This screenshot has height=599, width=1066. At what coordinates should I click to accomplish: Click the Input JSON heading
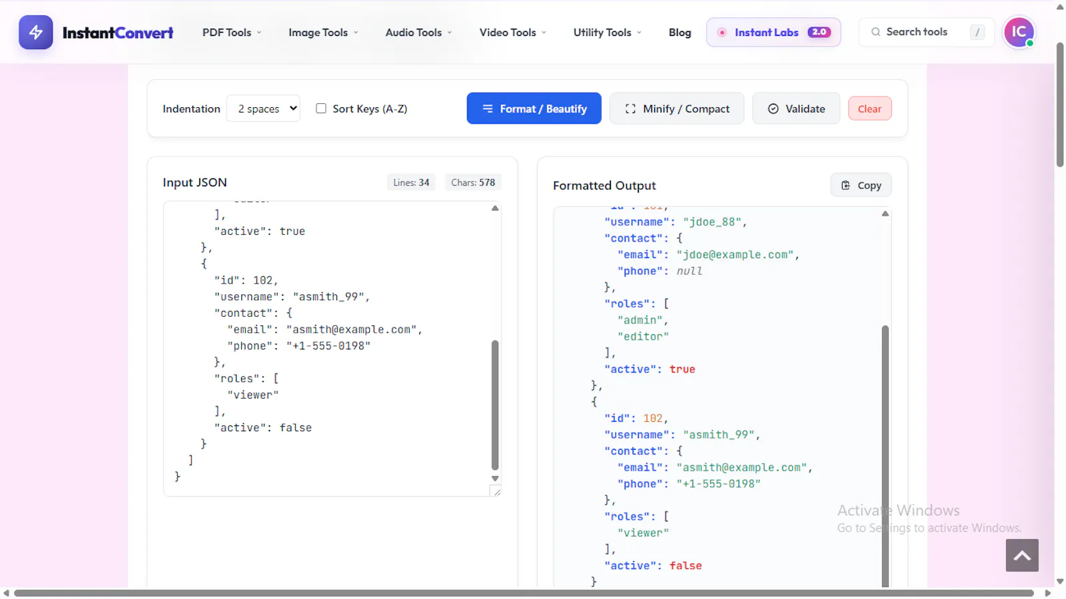click(195, 182)
